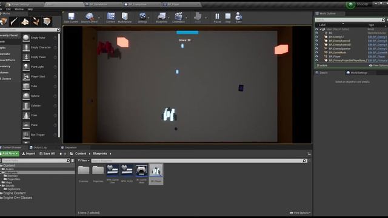
Task: Pause the play-in-editor session
Action: point(217,18)
